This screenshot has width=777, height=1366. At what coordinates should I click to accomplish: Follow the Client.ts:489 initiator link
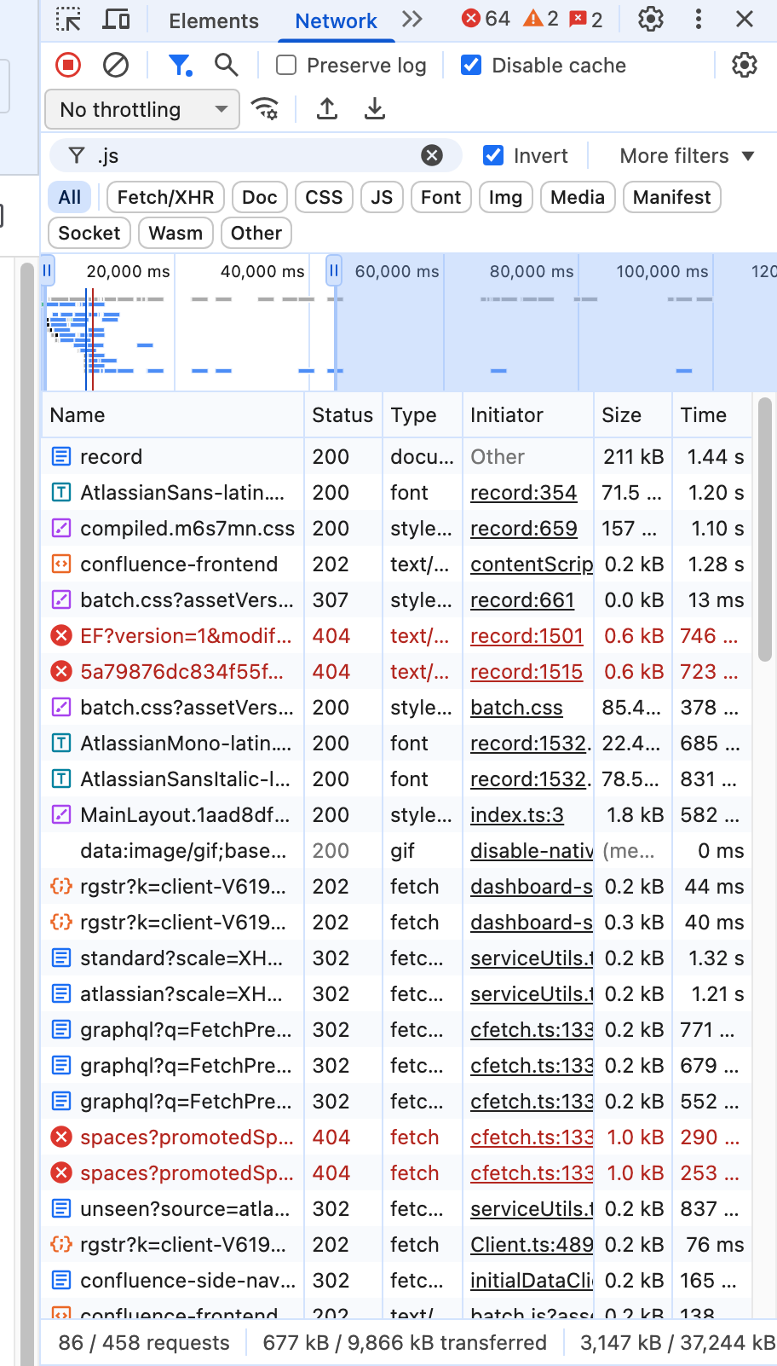(532, 1245)
